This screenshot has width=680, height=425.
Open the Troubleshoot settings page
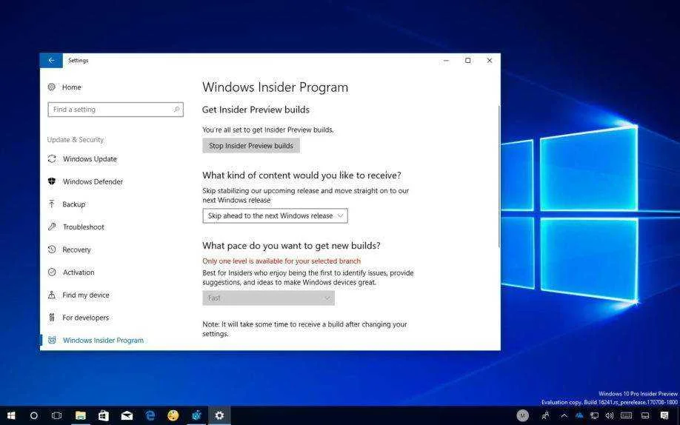point(83,227)
